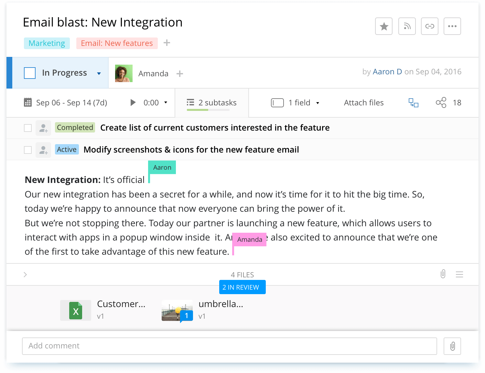Image resolution: width=485 pixels, height=373 pixels.
Task: Copy the task permalink via link icon
Action: click(429, 26)
